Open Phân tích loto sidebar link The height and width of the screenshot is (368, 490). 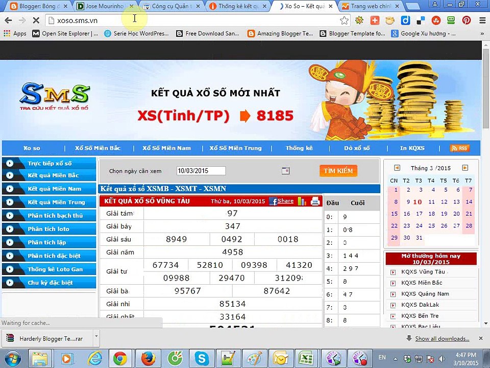click(49, 229)
